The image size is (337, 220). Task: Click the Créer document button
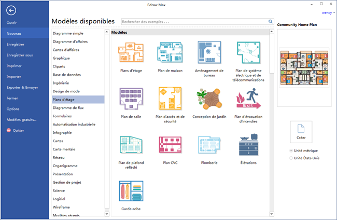point(301,132)
